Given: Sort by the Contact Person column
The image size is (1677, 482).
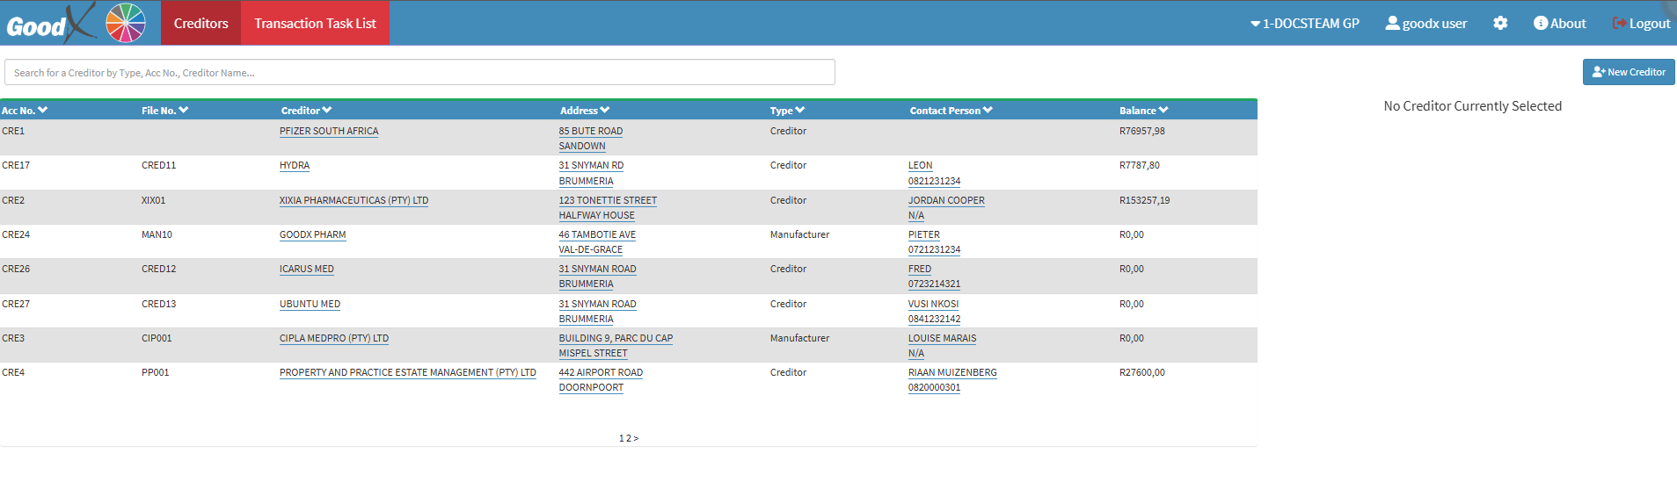Looking at the screenshot, I should [x=951, y=111].
